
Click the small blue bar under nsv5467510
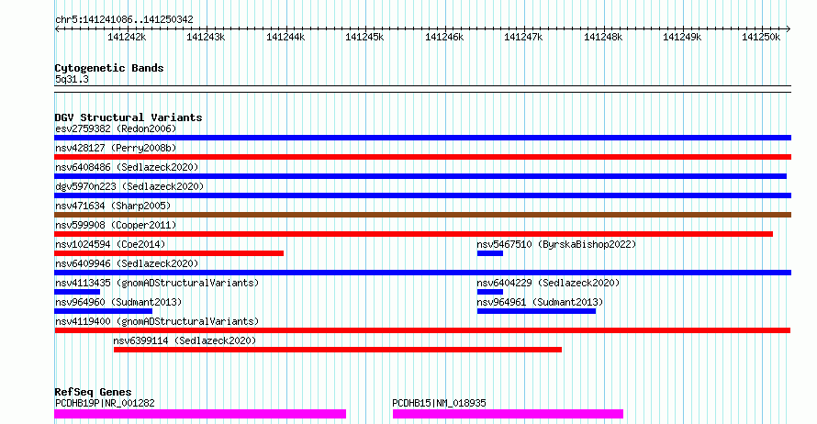490,253
